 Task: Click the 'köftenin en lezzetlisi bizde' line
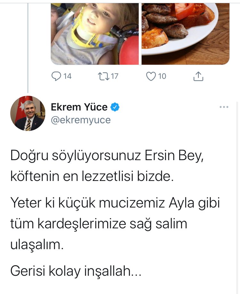point(92,176)
